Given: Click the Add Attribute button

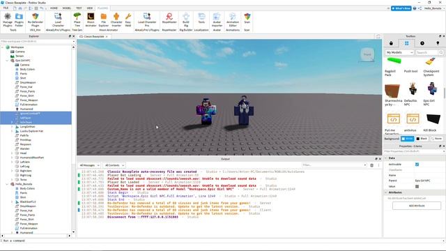Looking at the screenshot, I should (417, 206).
